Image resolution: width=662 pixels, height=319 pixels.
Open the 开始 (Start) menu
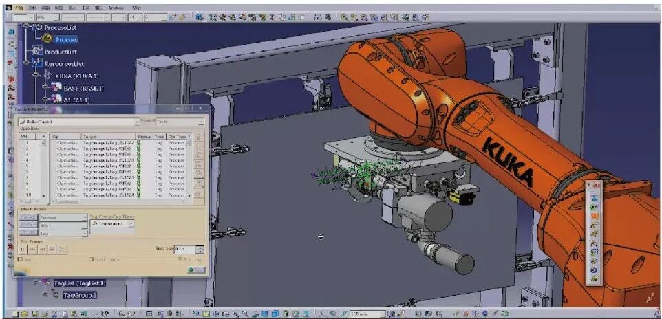point(19,8)
